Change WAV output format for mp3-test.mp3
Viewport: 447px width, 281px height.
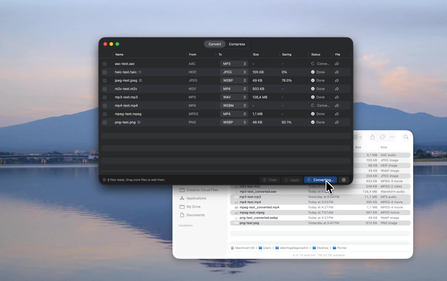coord(234,97)
